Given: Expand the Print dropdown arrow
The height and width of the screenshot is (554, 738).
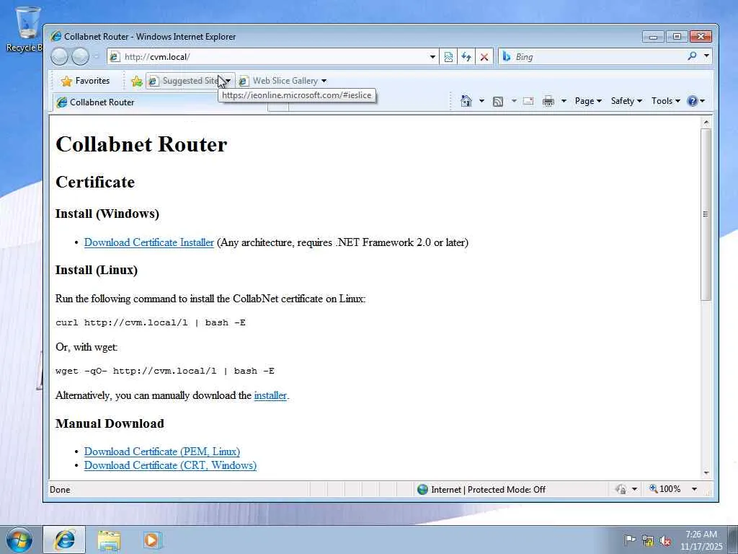Looking at the screenshot, I should [564, 101].
